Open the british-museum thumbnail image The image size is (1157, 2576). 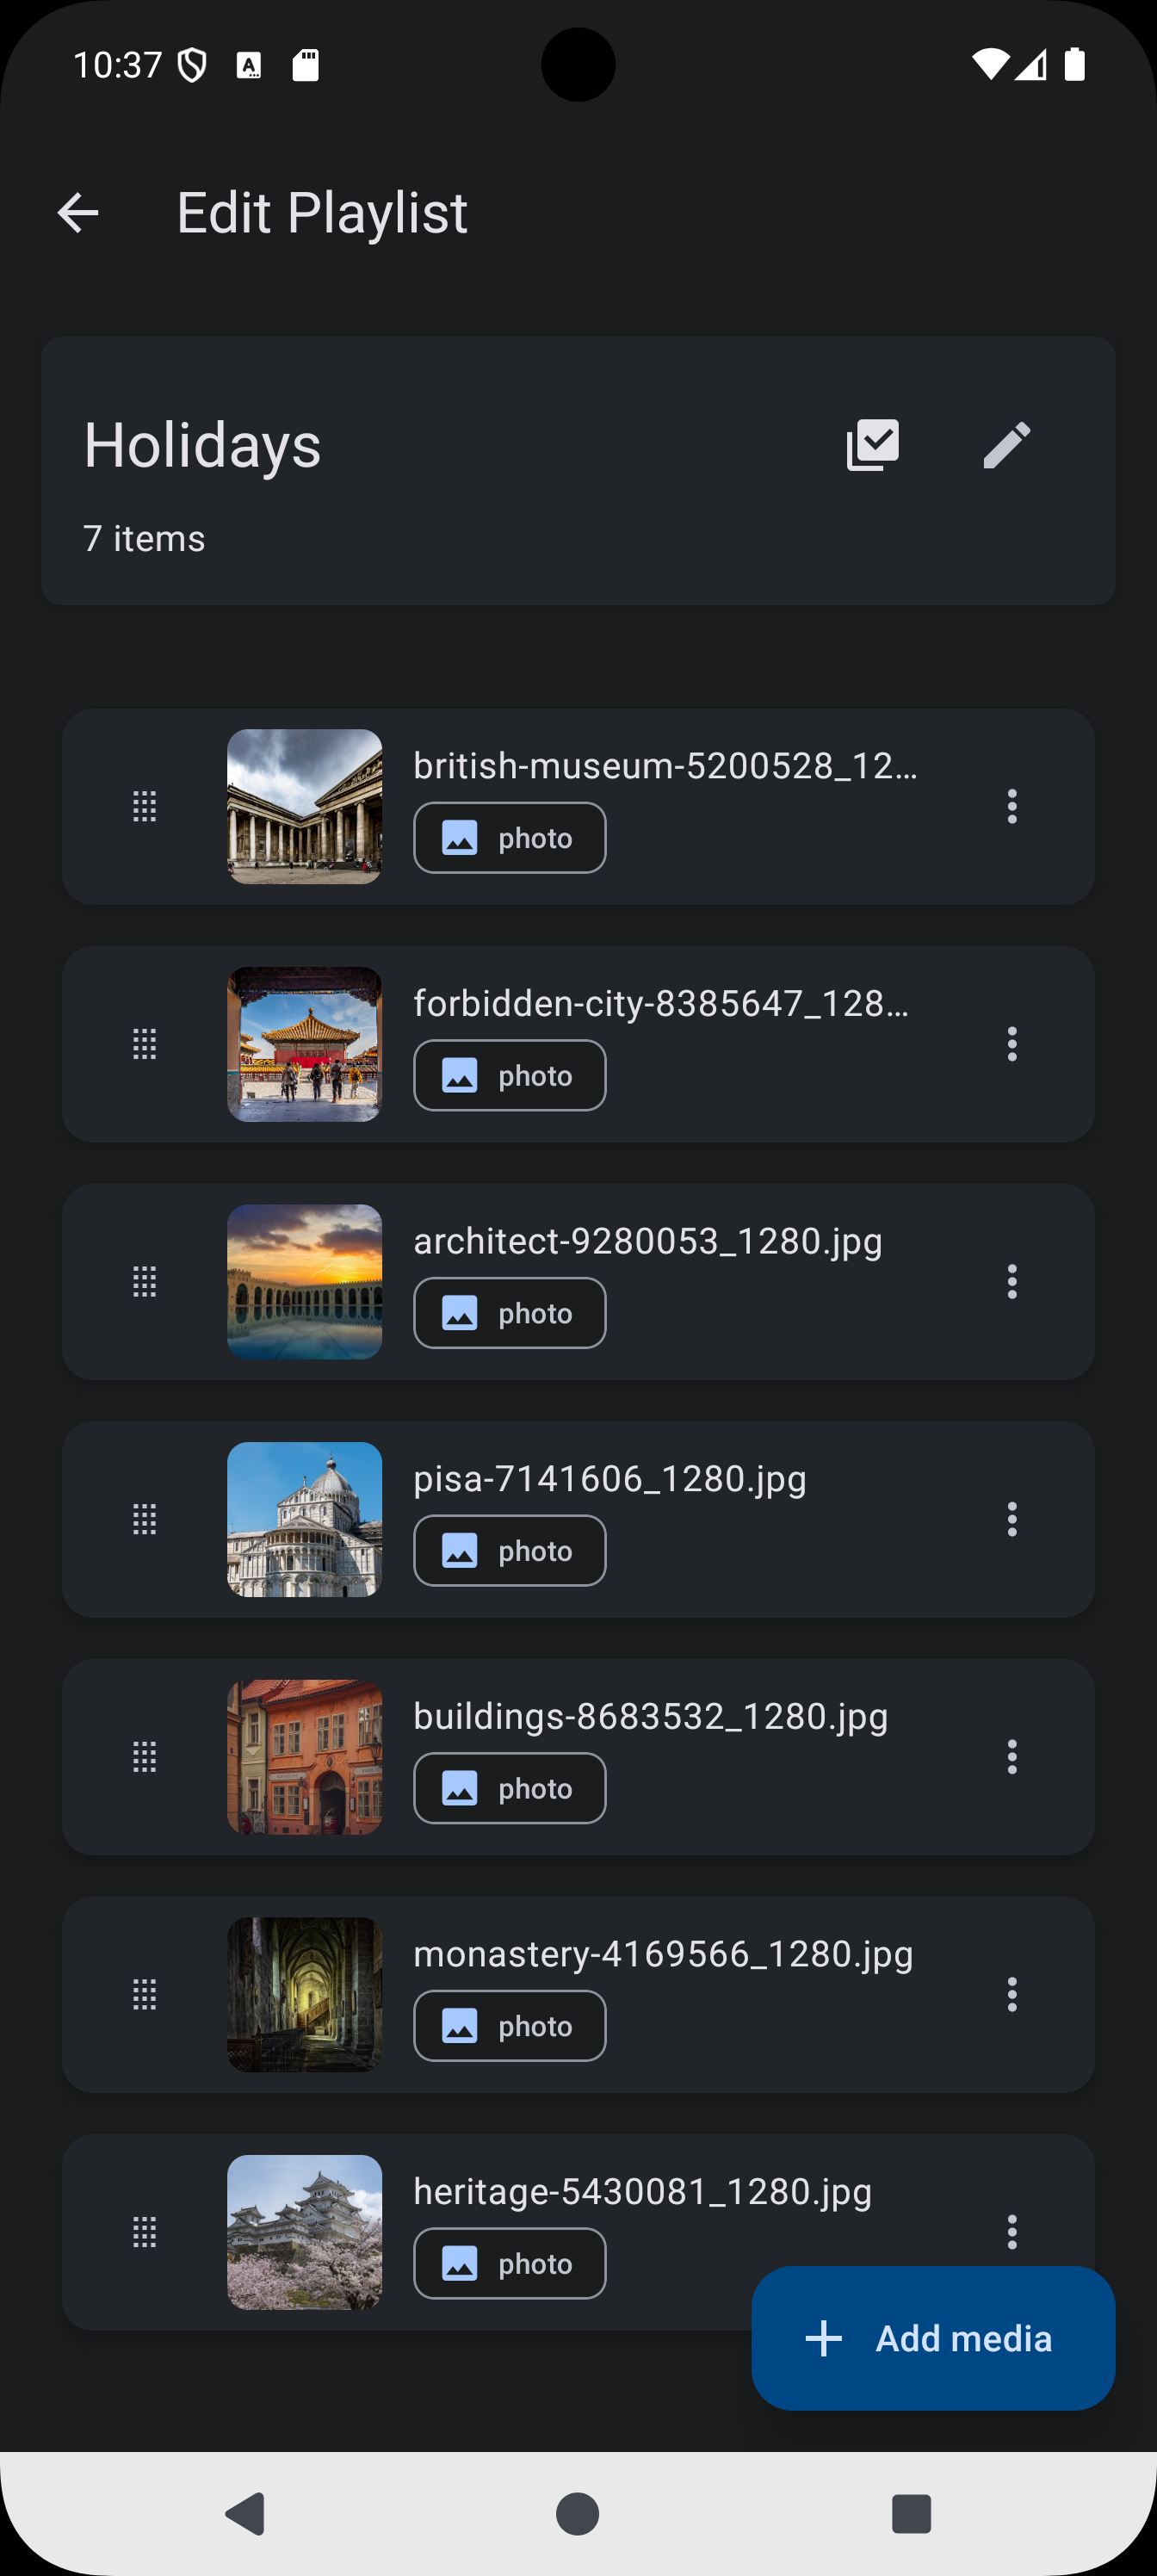[x=304, y=806]
